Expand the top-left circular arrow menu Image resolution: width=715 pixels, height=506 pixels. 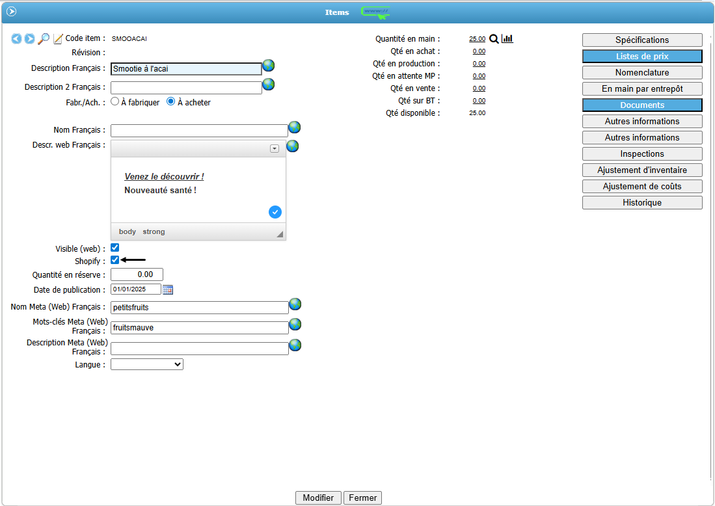pos(11,11)
